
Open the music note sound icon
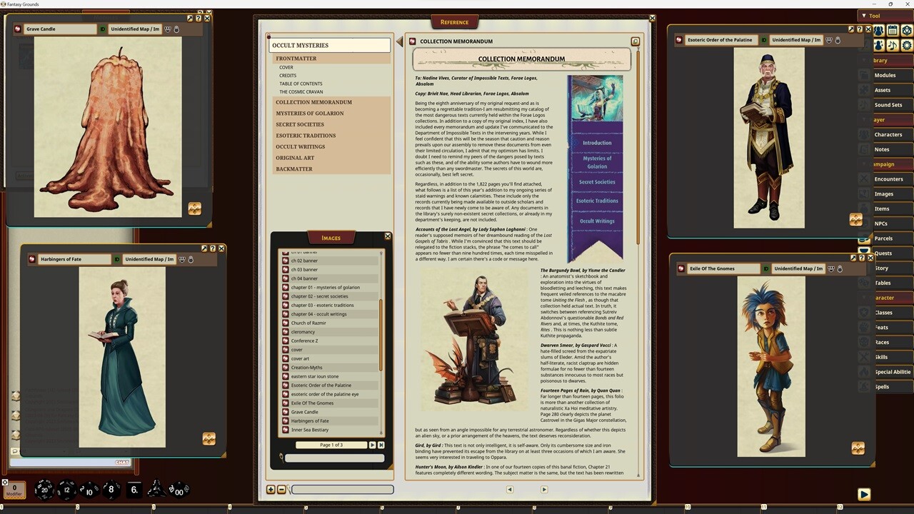[893, 45]
